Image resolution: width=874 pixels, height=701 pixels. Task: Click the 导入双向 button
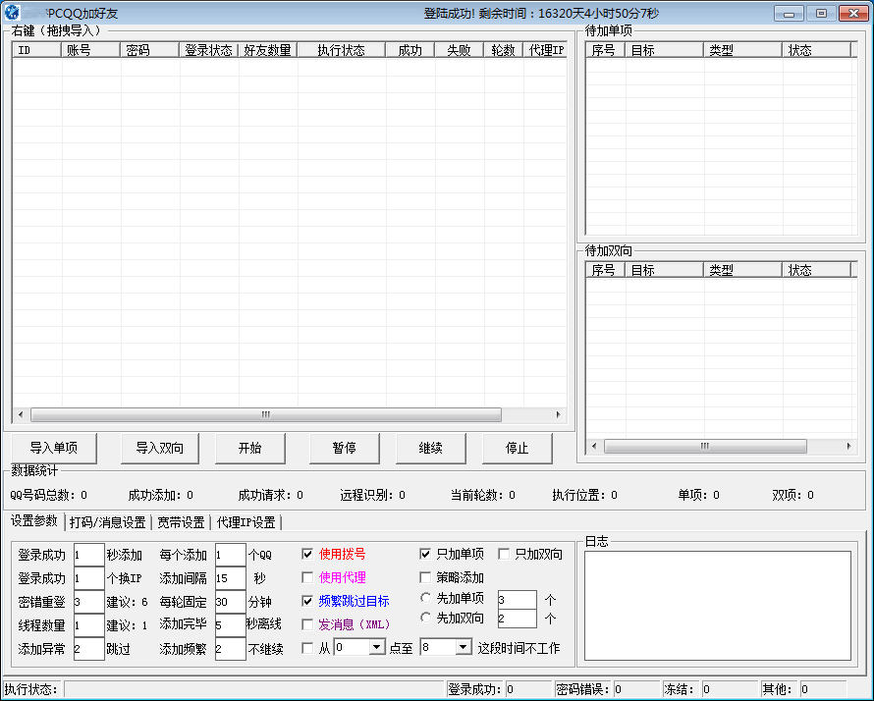[160, 448]
